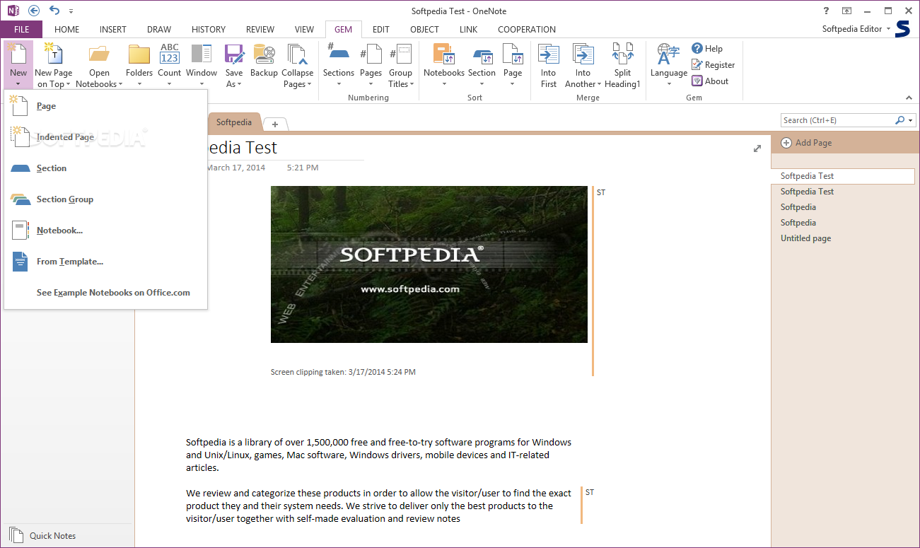Image resolution: width=920 pixels, height=548 pixels.
Task: Open Quick Access Toolbar customize dropdown
Action: (x=71, y=11)
